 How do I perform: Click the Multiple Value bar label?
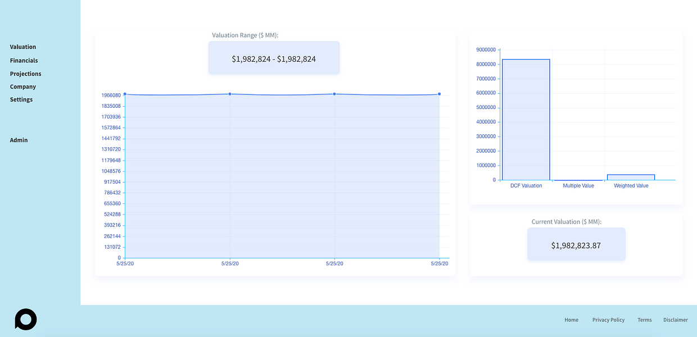(x=578, y=186)
